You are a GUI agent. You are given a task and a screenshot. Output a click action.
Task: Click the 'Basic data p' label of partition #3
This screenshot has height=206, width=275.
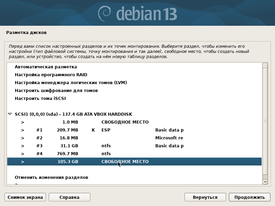point(169,146)
